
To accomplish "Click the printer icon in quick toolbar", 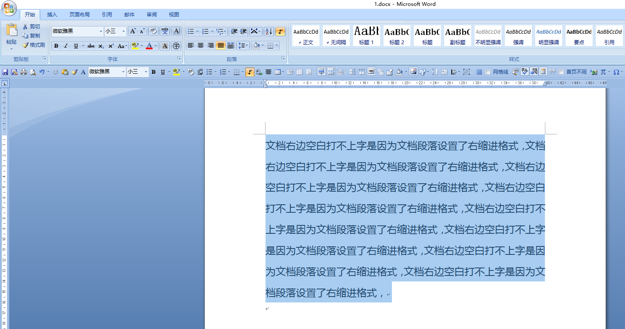I will pos(24,72).
